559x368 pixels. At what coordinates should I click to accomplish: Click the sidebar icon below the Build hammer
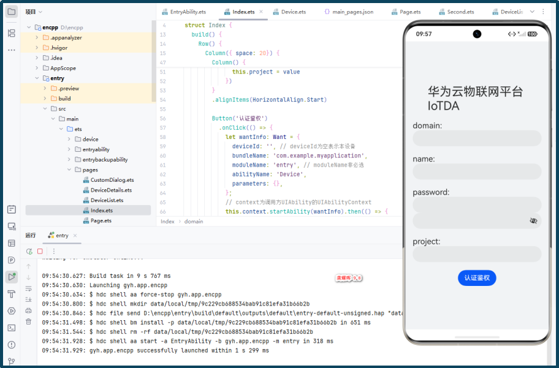12,311
